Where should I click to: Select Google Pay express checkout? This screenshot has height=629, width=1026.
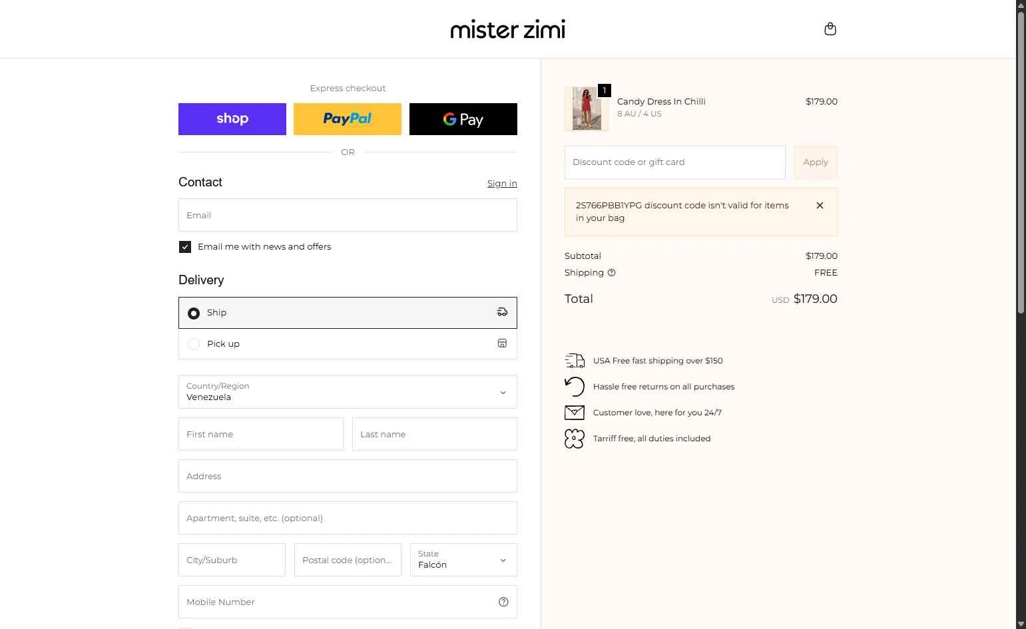[x=463, y=119]
